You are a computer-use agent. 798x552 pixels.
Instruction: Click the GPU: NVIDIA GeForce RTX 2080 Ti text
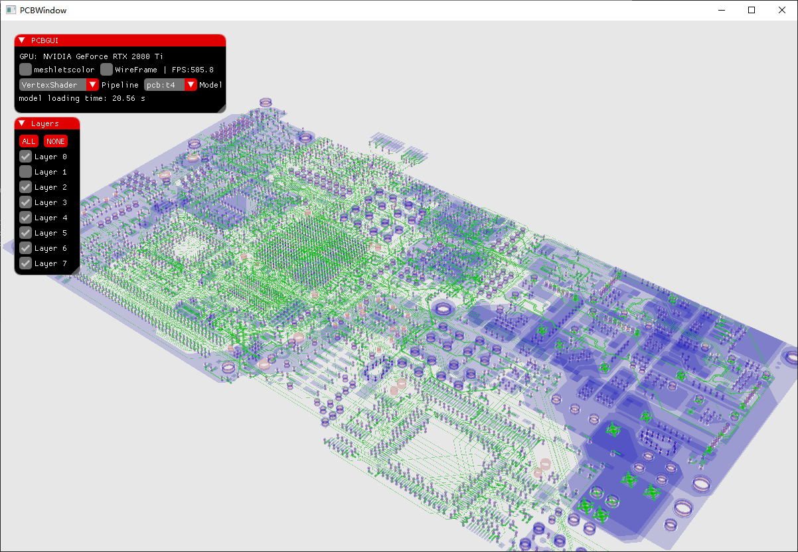(x=91, y=56)
